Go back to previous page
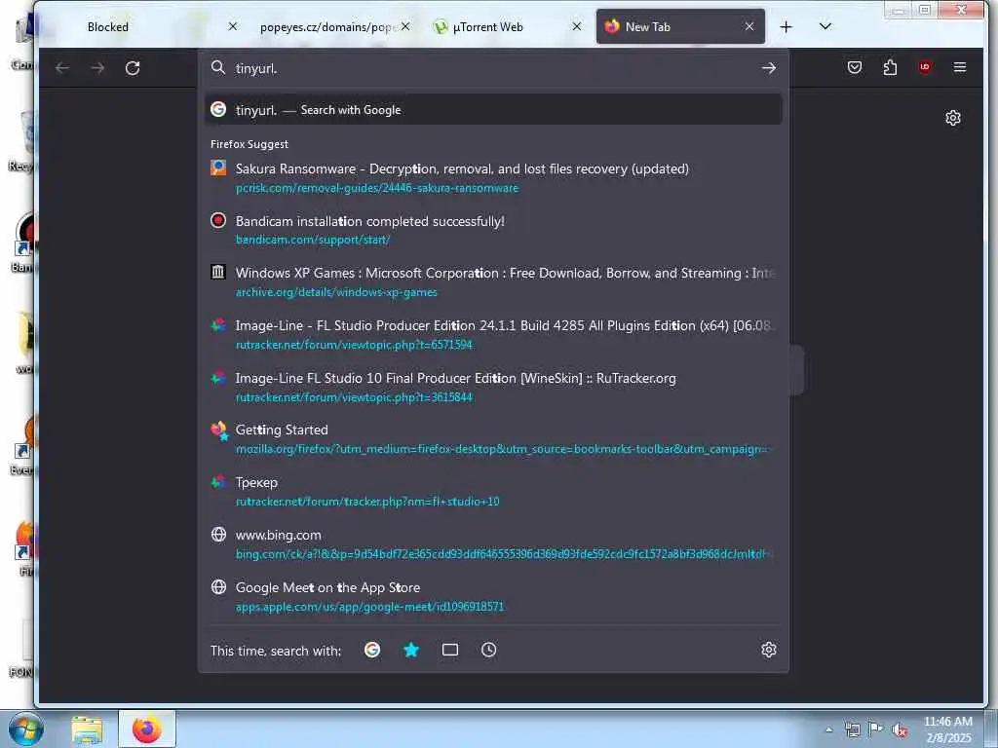 [62, 68]
